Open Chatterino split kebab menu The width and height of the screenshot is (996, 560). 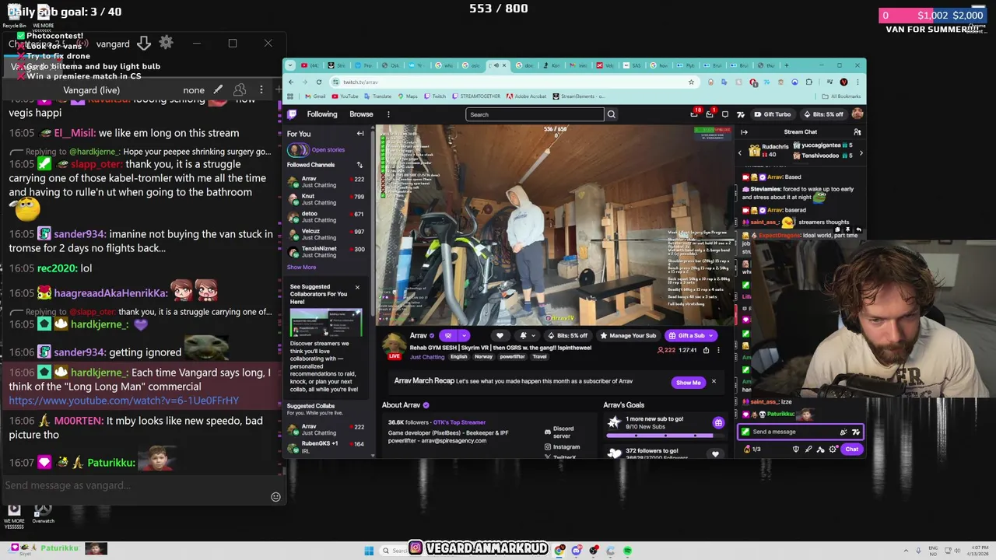click(261, 90)
